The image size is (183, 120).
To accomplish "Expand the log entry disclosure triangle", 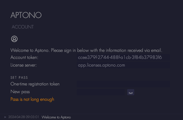I will coord(5,117).
